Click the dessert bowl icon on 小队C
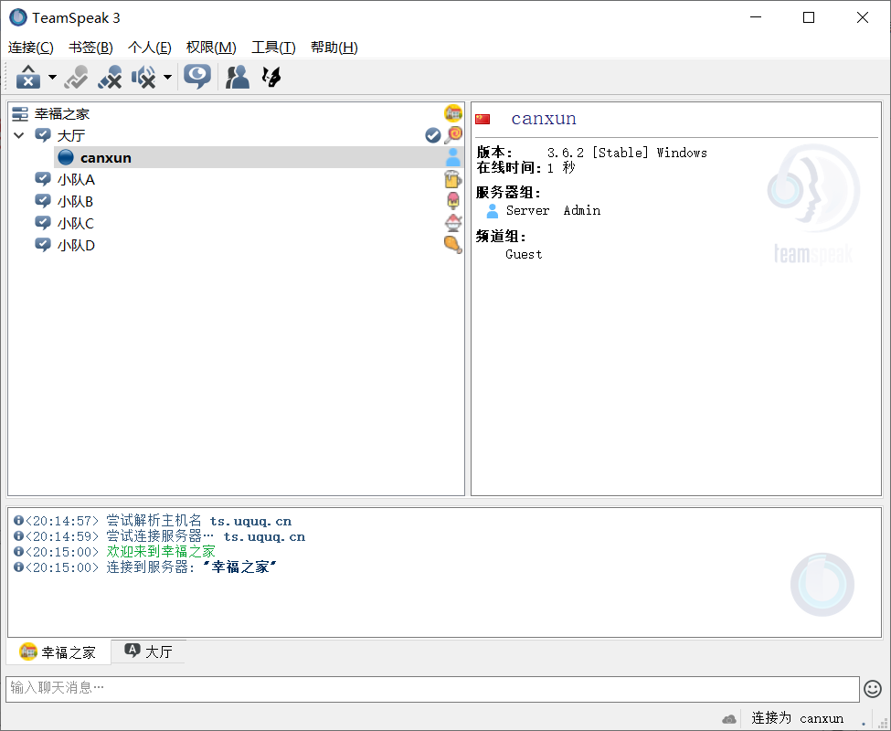The image size is (891, 731). pos(453,223)
